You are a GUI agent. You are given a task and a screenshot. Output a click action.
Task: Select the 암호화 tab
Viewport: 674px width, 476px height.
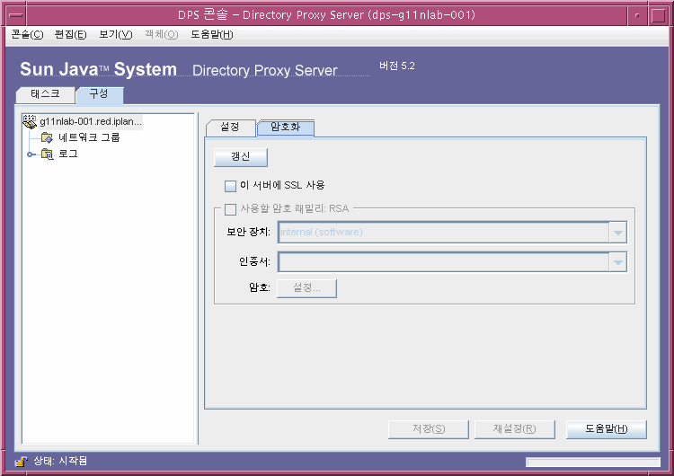[286, 128]
